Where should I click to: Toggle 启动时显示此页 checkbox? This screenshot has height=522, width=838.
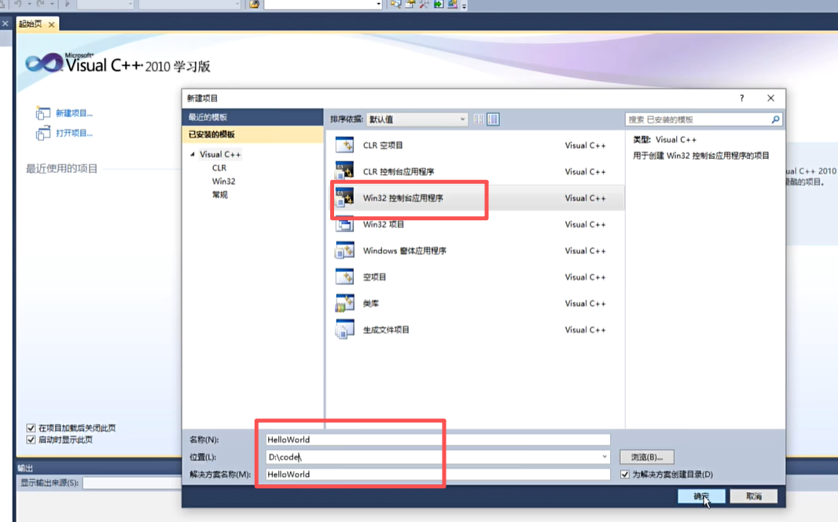point(31,439)
